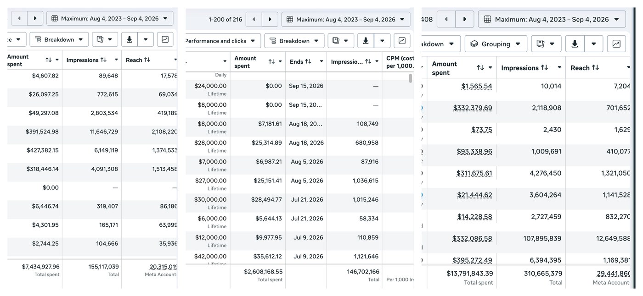Sort Impressions column in middle panel
This screenshot has height=296, width=643.
click(368, 61)
